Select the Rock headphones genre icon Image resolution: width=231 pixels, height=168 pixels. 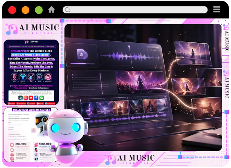[40, 77]
